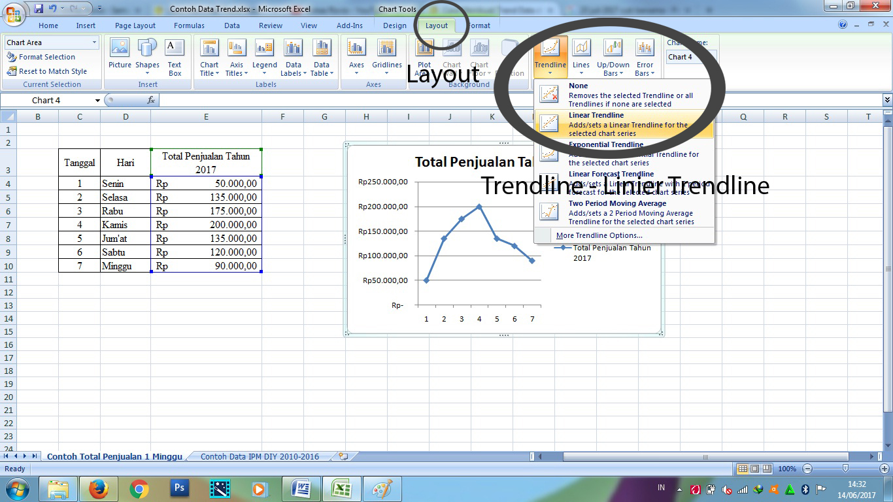The height and width of the screenshot is (502, 893).
Task: Open Photoshop from the taskbar
Action: click(178, 489)
